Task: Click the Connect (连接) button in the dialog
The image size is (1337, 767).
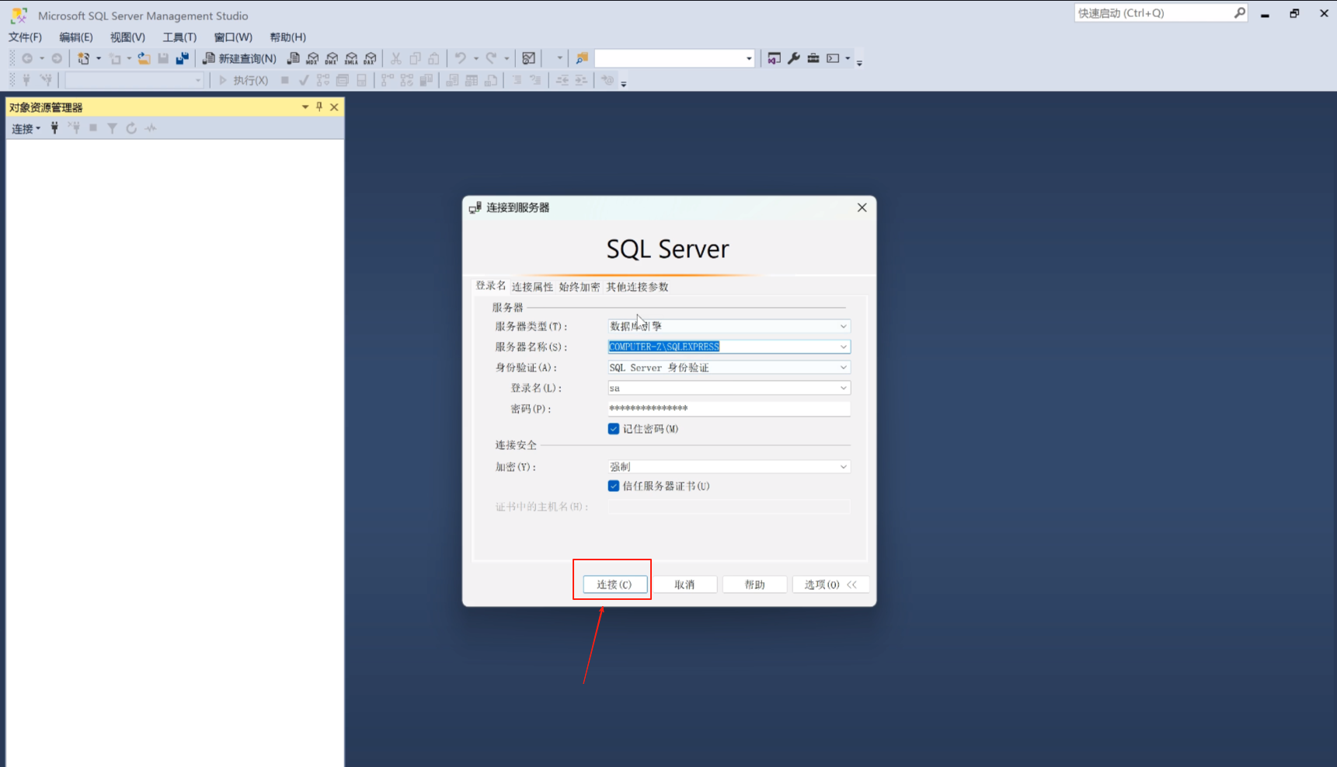Action: click(x=615, y=584)
